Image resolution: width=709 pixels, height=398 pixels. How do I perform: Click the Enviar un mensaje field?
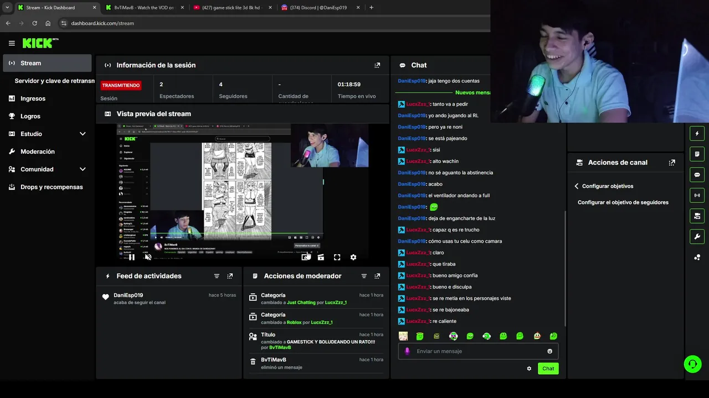pyautogui.click(x=478, y=351)
